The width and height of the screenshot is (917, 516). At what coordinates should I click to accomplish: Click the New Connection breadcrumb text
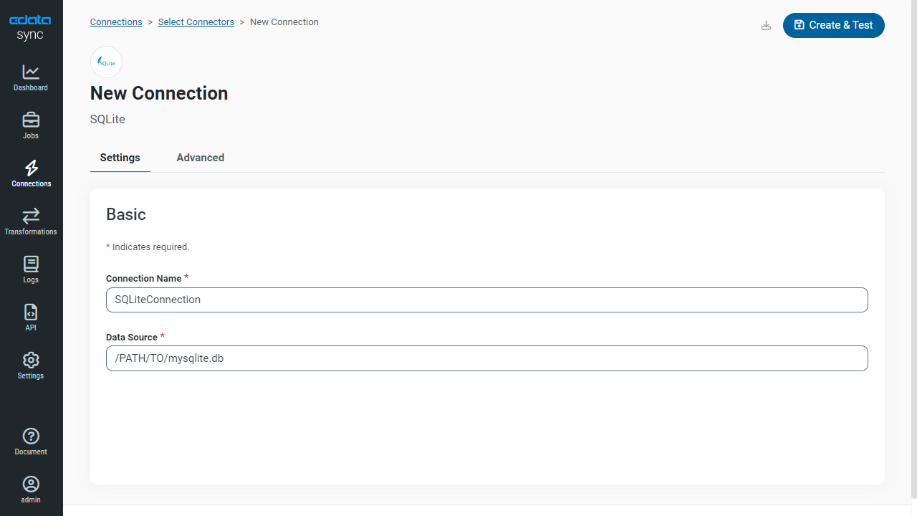tap(284, 22)
